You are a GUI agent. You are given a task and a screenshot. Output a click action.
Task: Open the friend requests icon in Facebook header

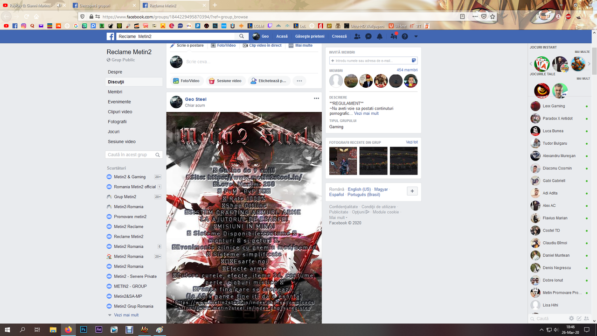tap(357, 36)
